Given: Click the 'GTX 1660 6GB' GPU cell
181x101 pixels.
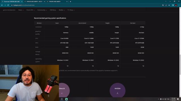Looking at the screenshot, I should click(89, 43).
